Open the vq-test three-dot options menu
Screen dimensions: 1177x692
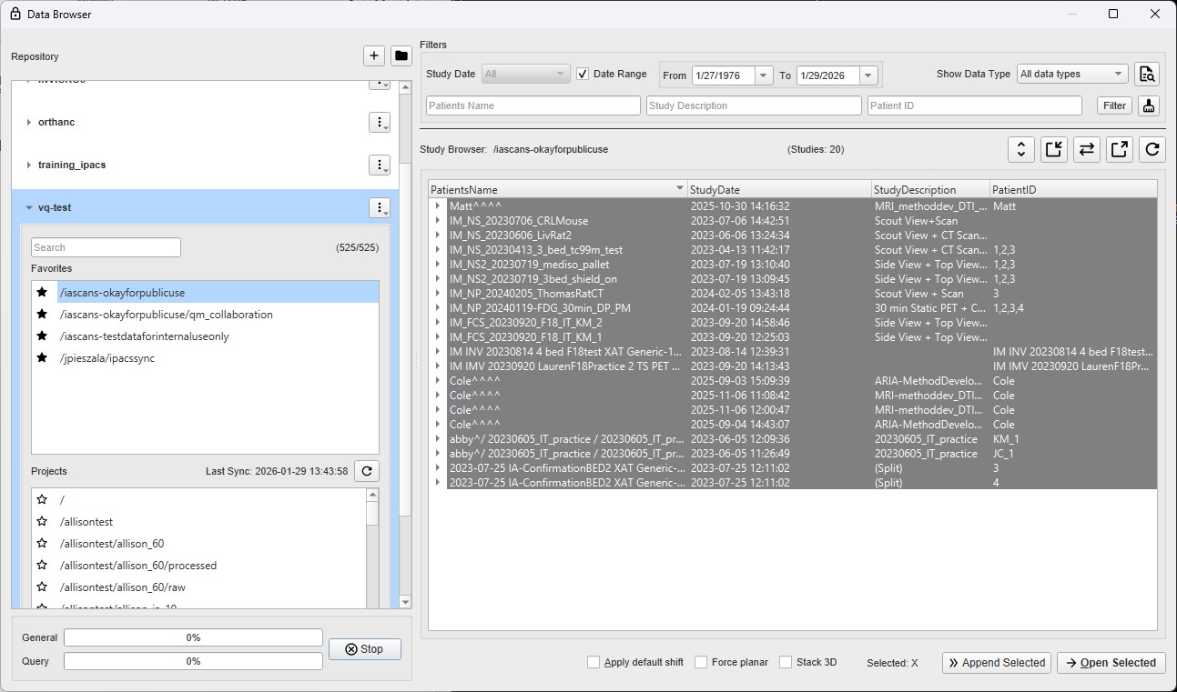point(380,208)
